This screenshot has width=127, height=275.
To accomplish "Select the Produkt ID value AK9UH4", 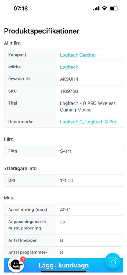I will tap(69, 79).
